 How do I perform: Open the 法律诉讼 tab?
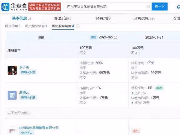62,19
